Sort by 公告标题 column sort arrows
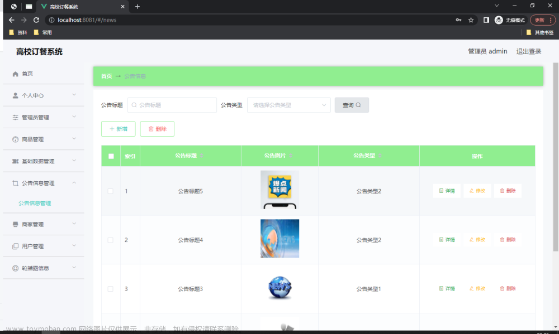 click(x=202, y=156)
